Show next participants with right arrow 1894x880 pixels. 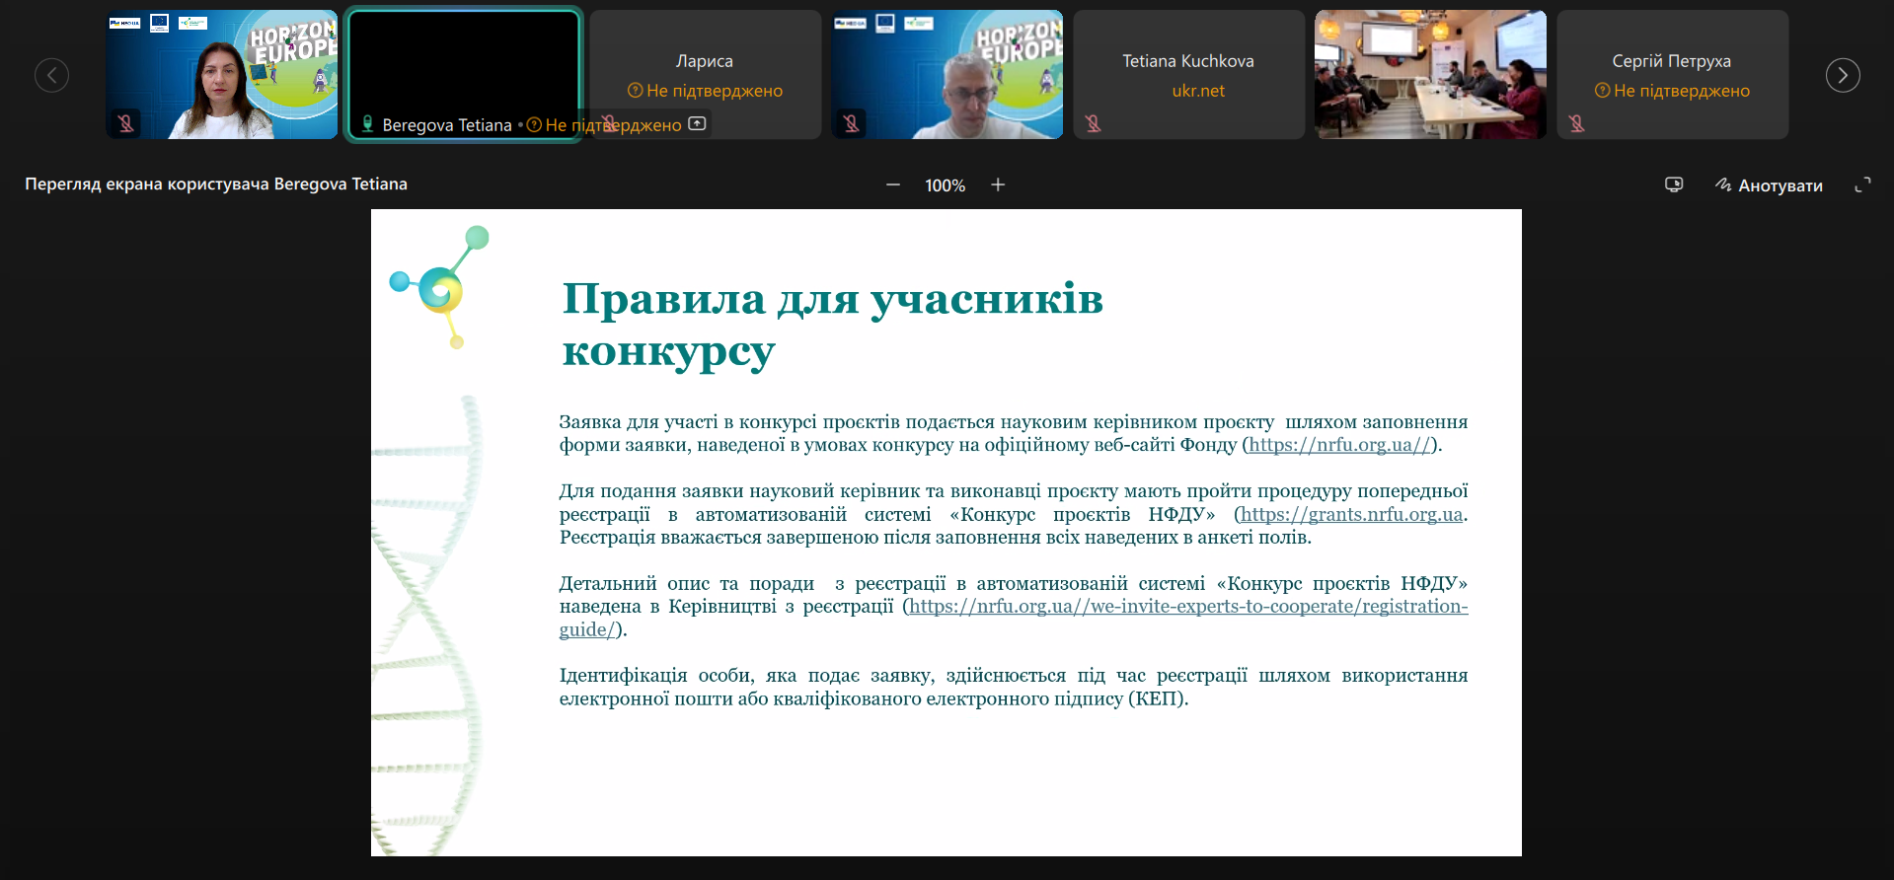coord(1842,75)
